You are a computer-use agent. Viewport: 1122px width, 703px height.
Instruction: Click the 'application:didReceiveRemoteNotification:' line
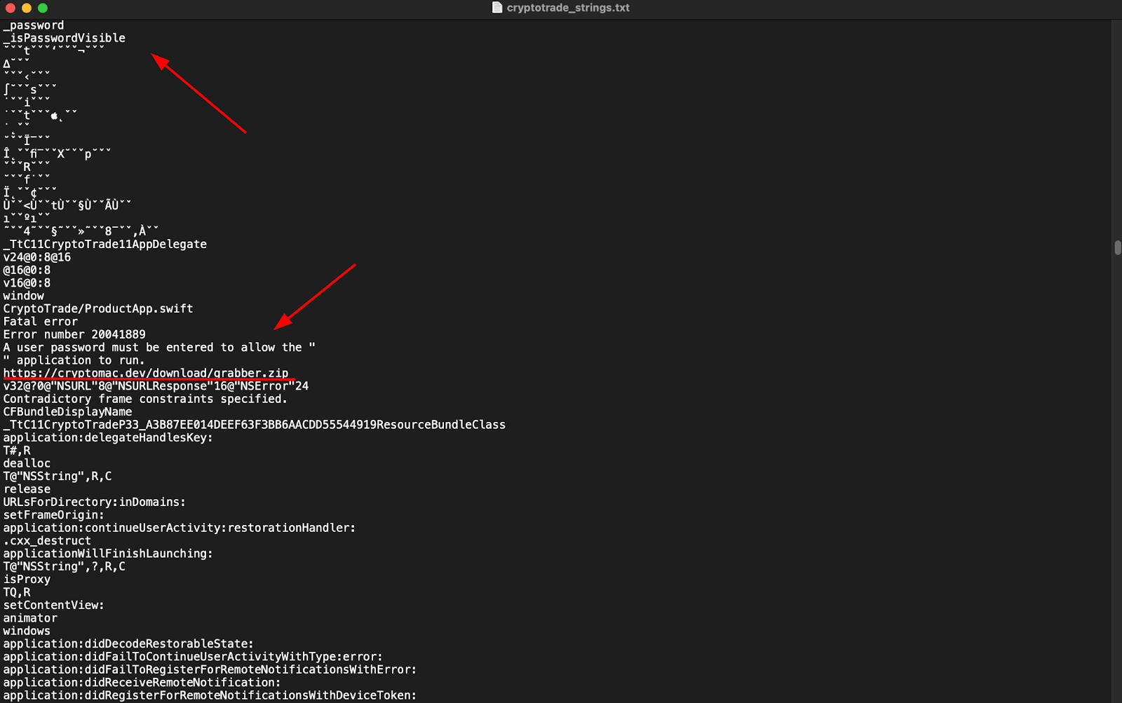click(x=142, y=682)
